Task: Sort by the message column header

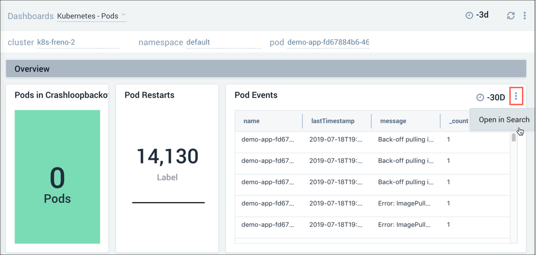Action: point(393,121)
